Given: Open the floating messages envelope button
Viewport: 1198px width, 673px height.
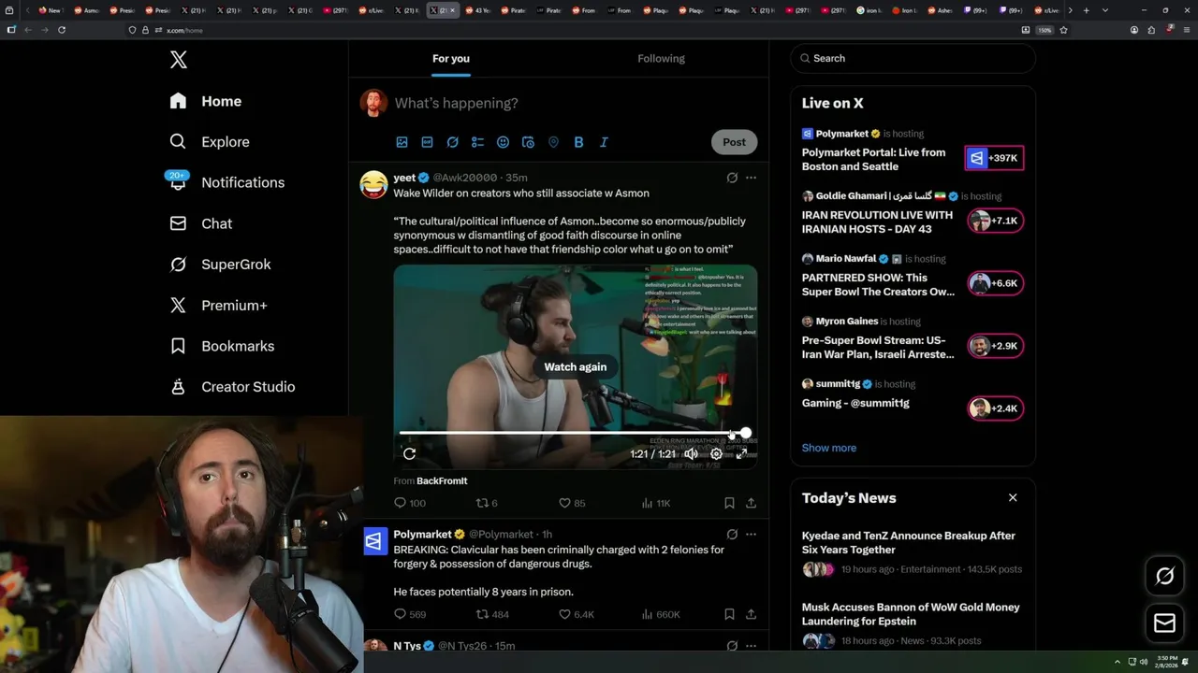Looking at the screenshot, I should pyautogui.click(x=1164, y=623).
